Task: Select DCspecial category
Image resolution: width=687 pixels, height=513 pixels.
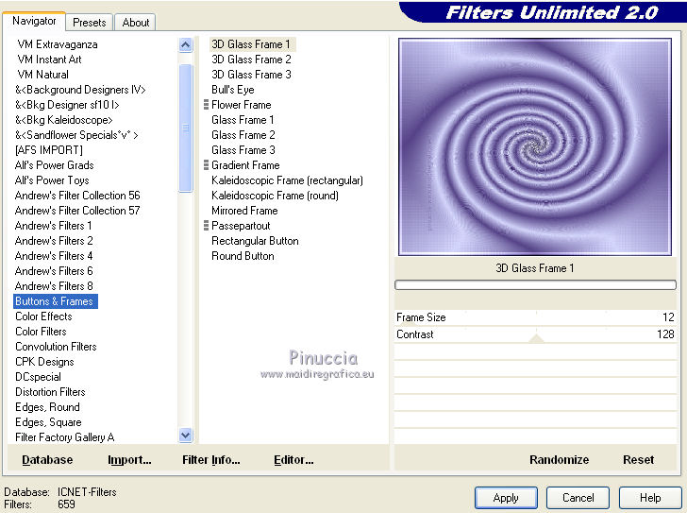Action: pos(38,377)
